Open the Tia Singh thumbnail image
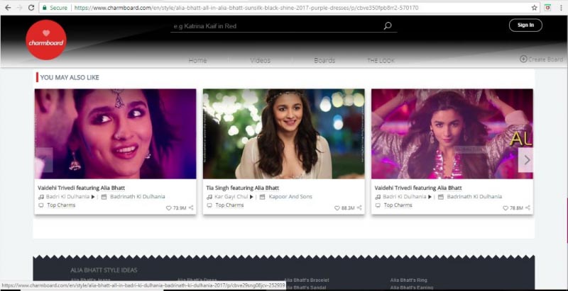The width and height of the screenshot is (568, 291). 283,134
